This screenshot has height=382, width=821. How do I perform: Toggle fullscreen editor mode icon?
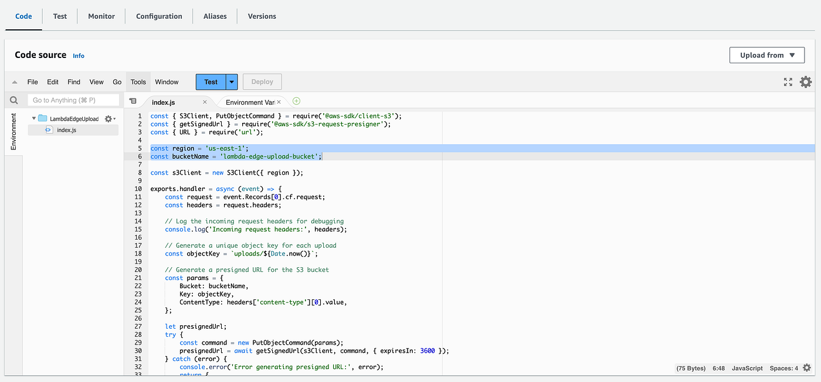tap(788, 82)
